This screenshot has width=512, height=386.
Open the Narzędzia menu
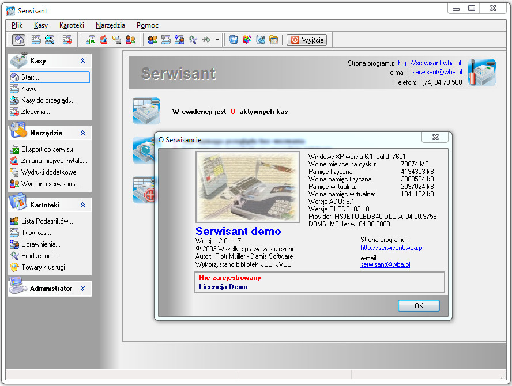click(x=110, y=25)
